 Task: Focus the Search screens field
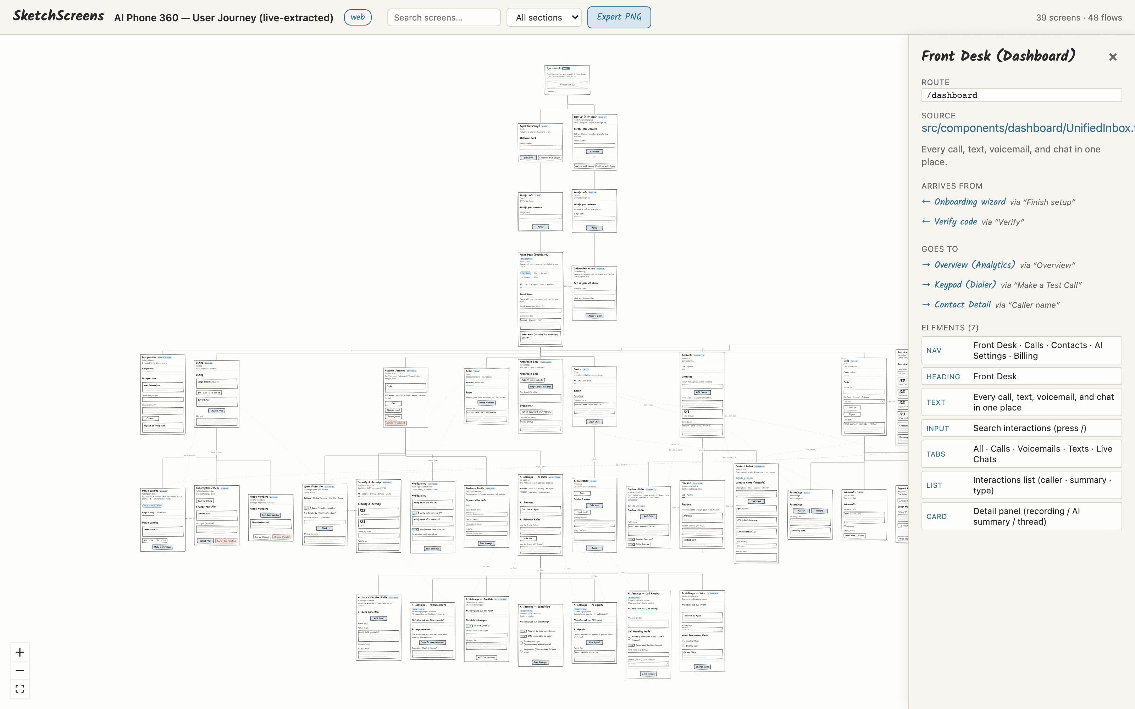point(444,17)
